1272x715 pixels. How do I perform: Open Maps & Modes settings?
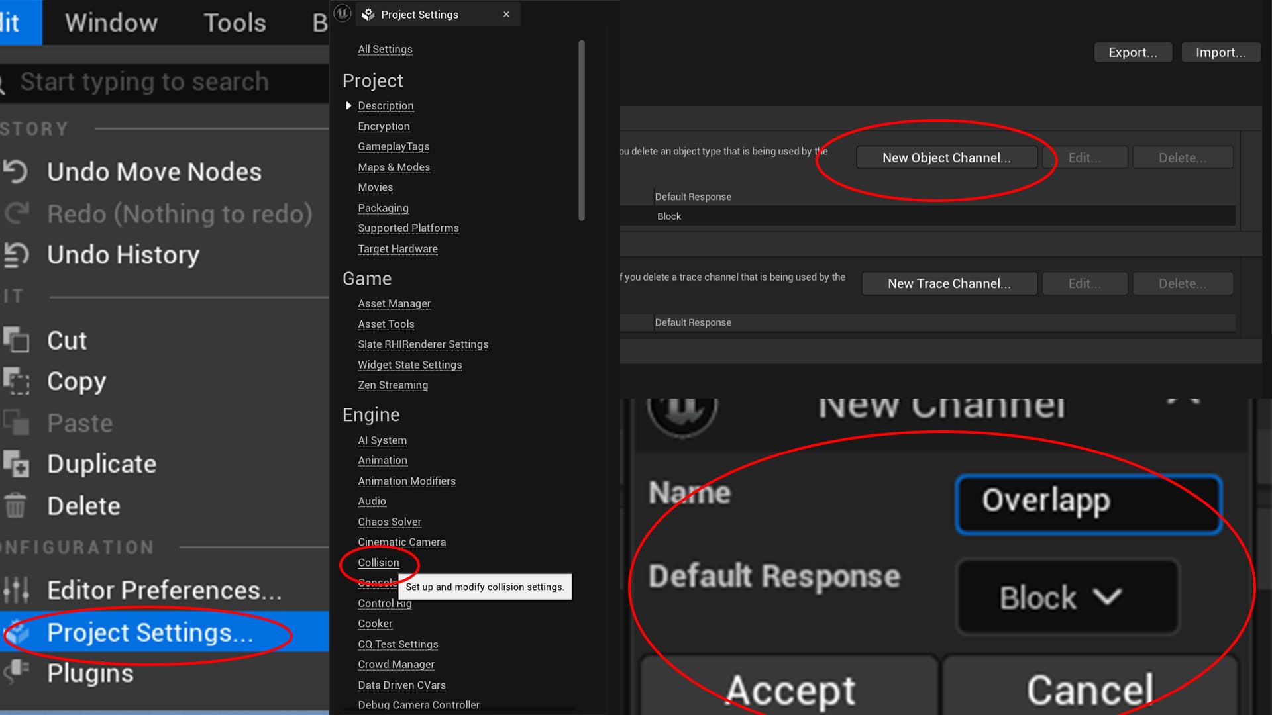(x=394, y=167)
